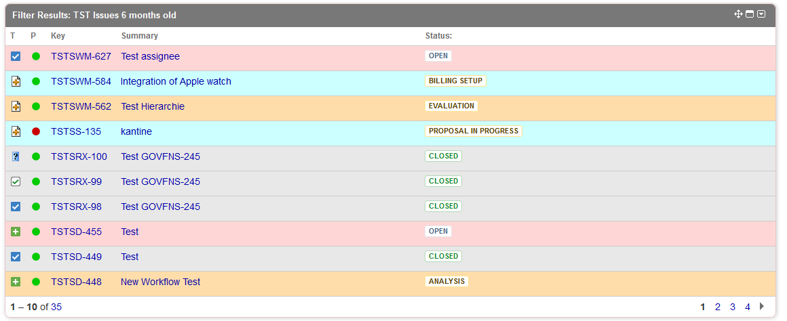The height and width of the screenshot is (321, 787).
Task: Open issue key TSTSD-448
Action: tap(76, 282)
